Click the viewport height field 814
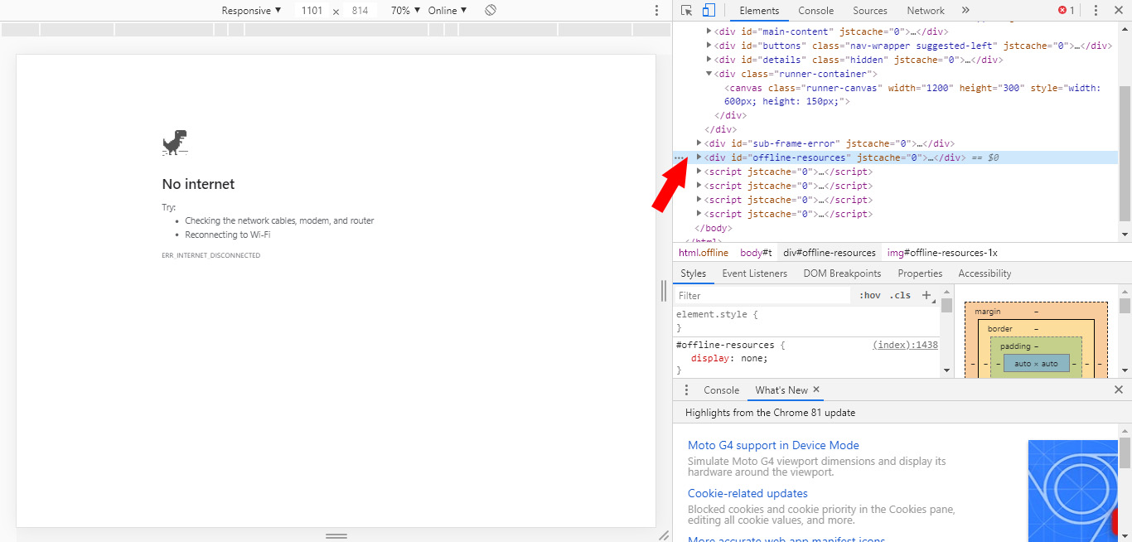Screen dimensions: 1132x542 tap(360, 11)
